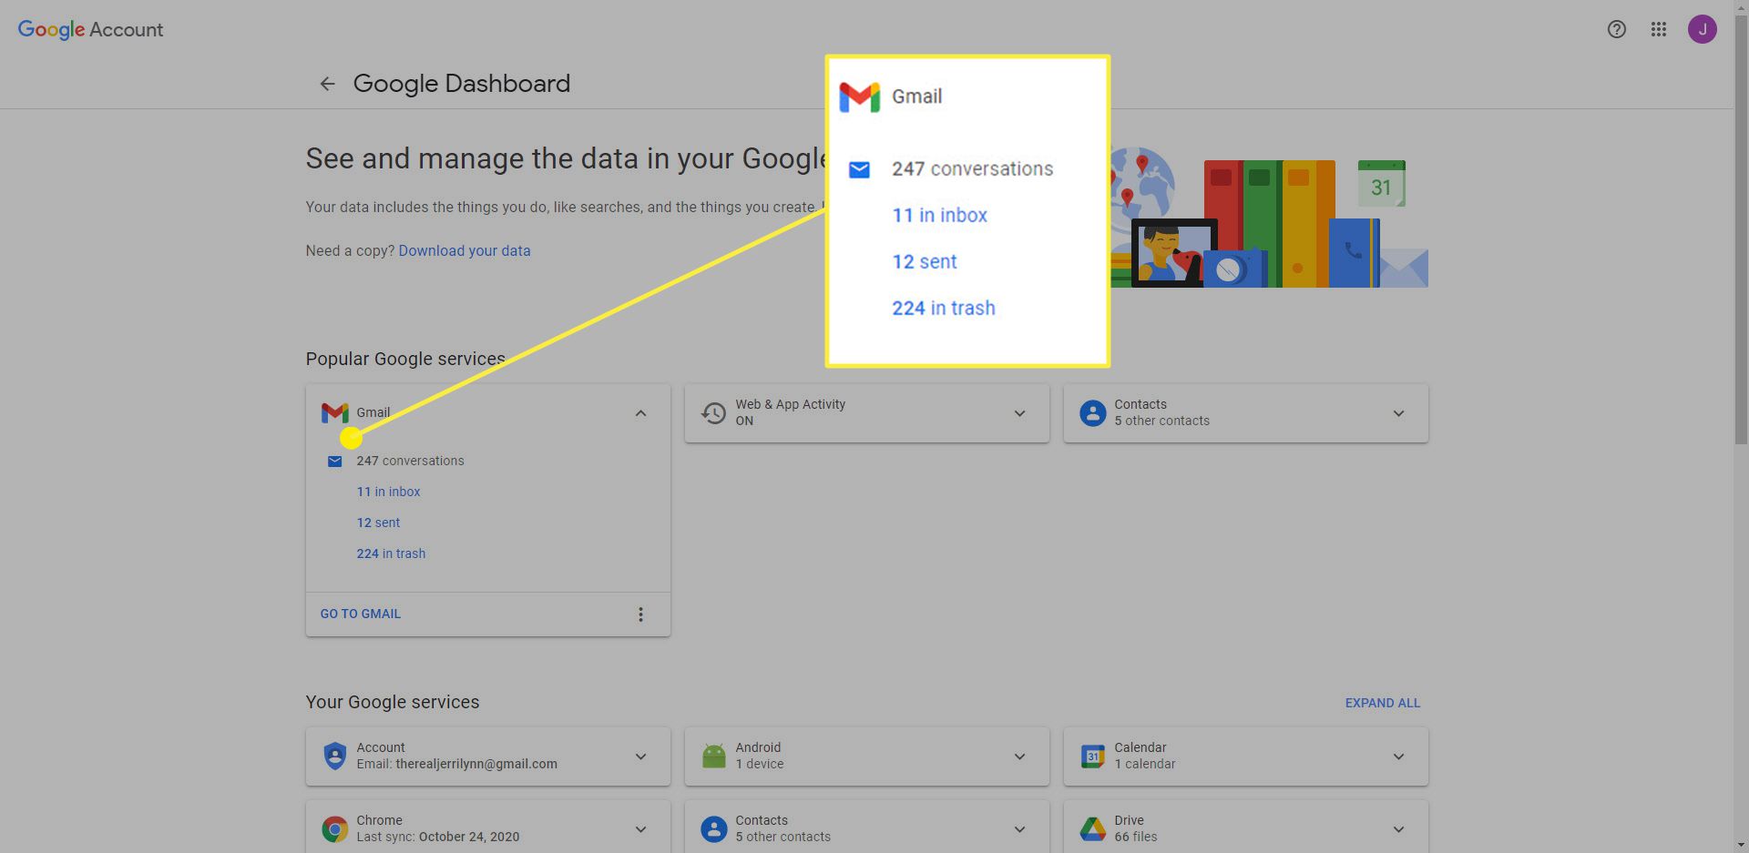Click the 'Email: therealjerrilynn@gmail.com' text
The height and width of the screenshot is (853, 1749).
tap(456, 764)
